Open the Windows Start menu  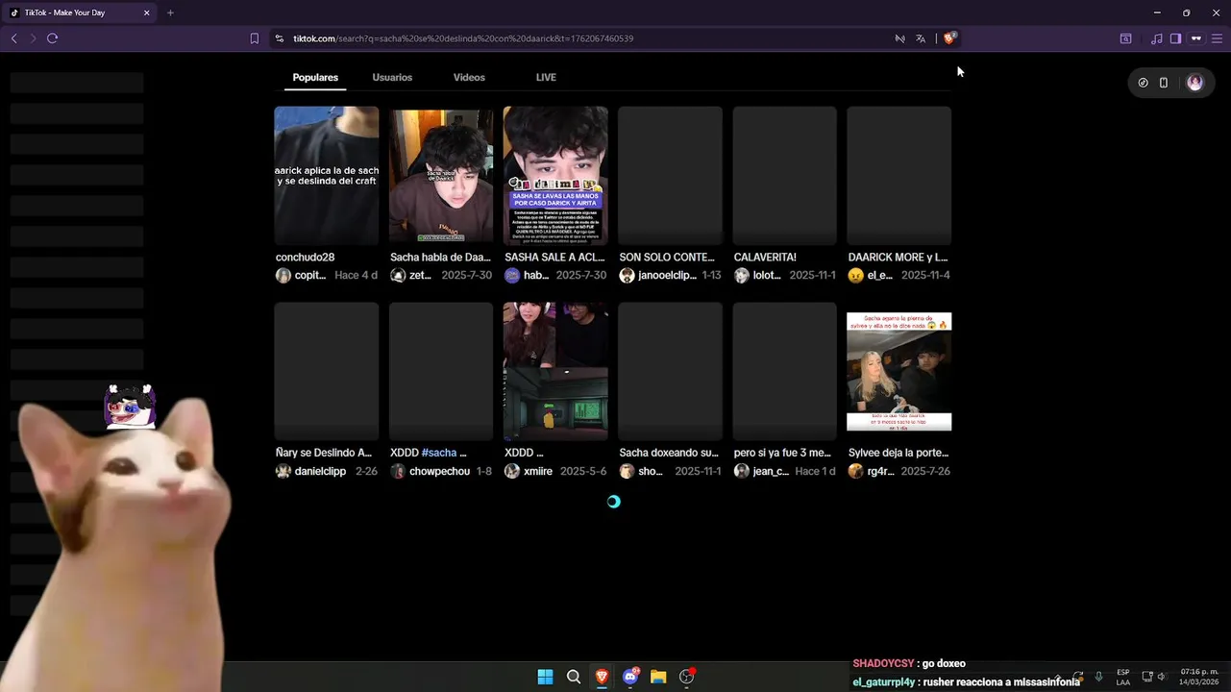545,677
